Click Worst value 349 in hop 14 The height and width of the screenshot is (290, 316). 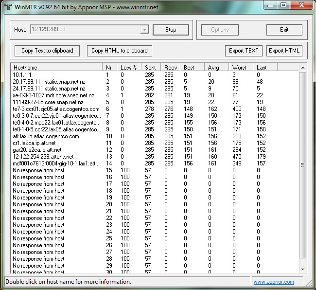coord(237,163)
